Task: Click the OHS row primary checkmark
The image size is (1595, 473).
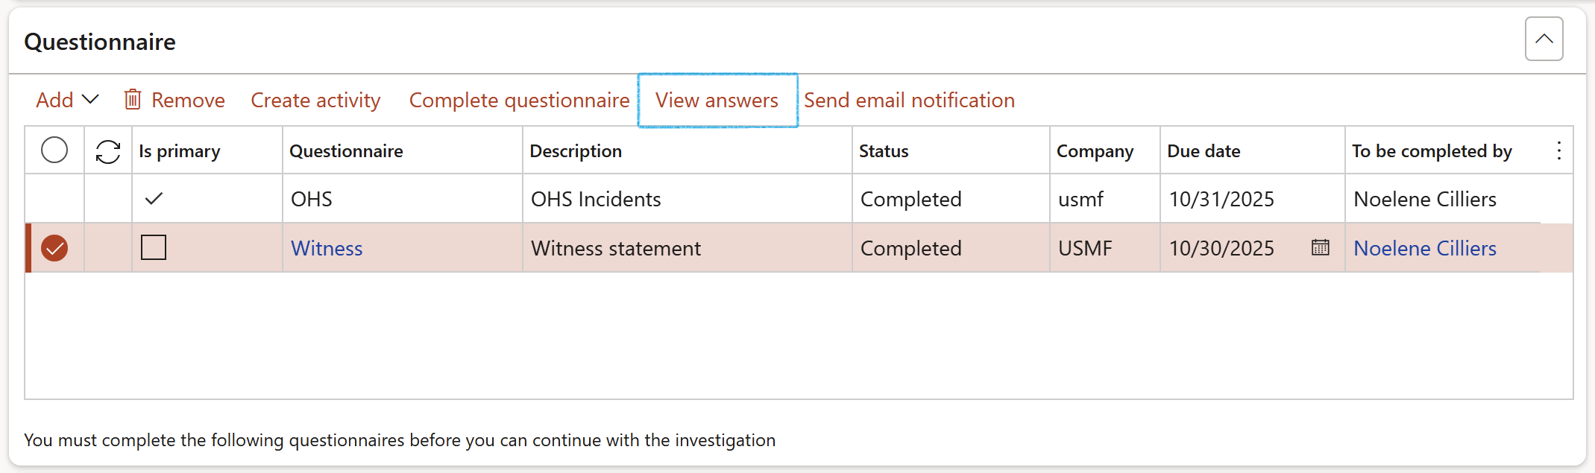Action: coord(154,199)
